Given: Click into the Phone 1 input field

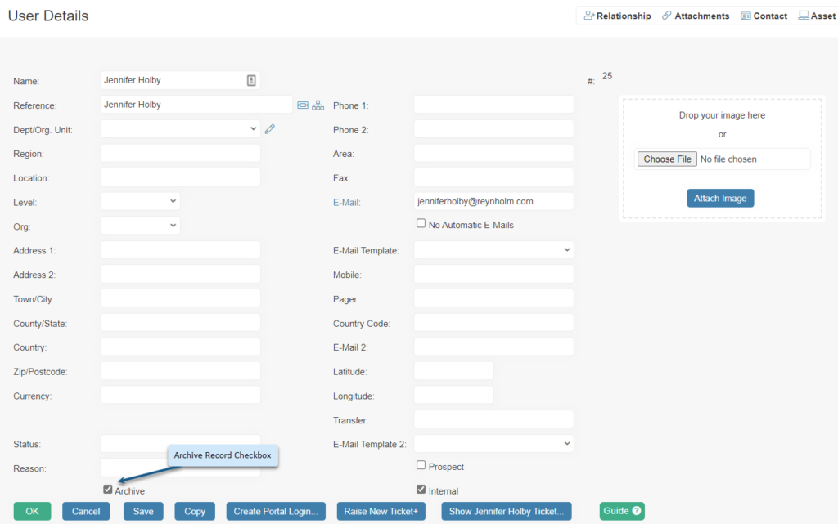Looking at the screenshot, I should coord(493,105).
